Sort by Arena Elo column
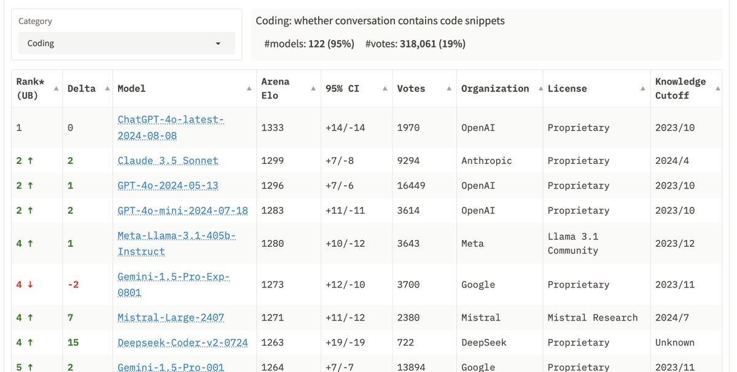Image resolution: width=737 pixels, height=372 pixels. click(x=289, y=88)
